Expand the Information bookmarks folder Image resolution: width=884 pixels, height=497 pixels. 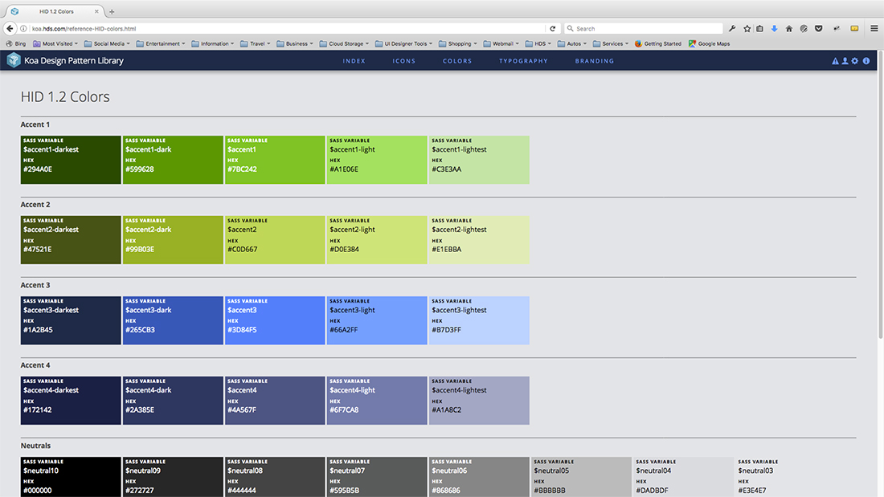(x=212, y=43)
